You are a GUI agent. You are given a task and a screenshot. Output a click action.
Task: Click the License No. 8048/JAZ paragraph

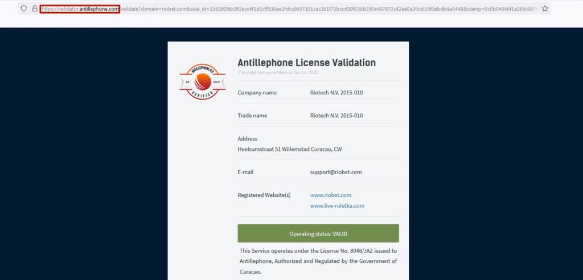click(318, 261)
